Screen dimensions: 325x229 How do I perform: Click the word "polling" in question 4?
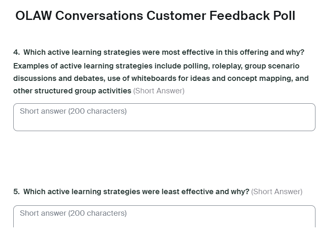[196, 66]
